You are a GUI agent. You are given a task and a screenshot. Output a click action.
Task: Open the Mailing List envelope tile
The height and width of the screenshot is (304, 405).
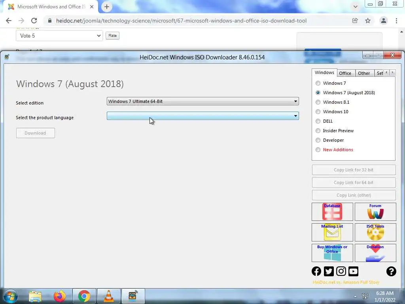coord(332,232)
